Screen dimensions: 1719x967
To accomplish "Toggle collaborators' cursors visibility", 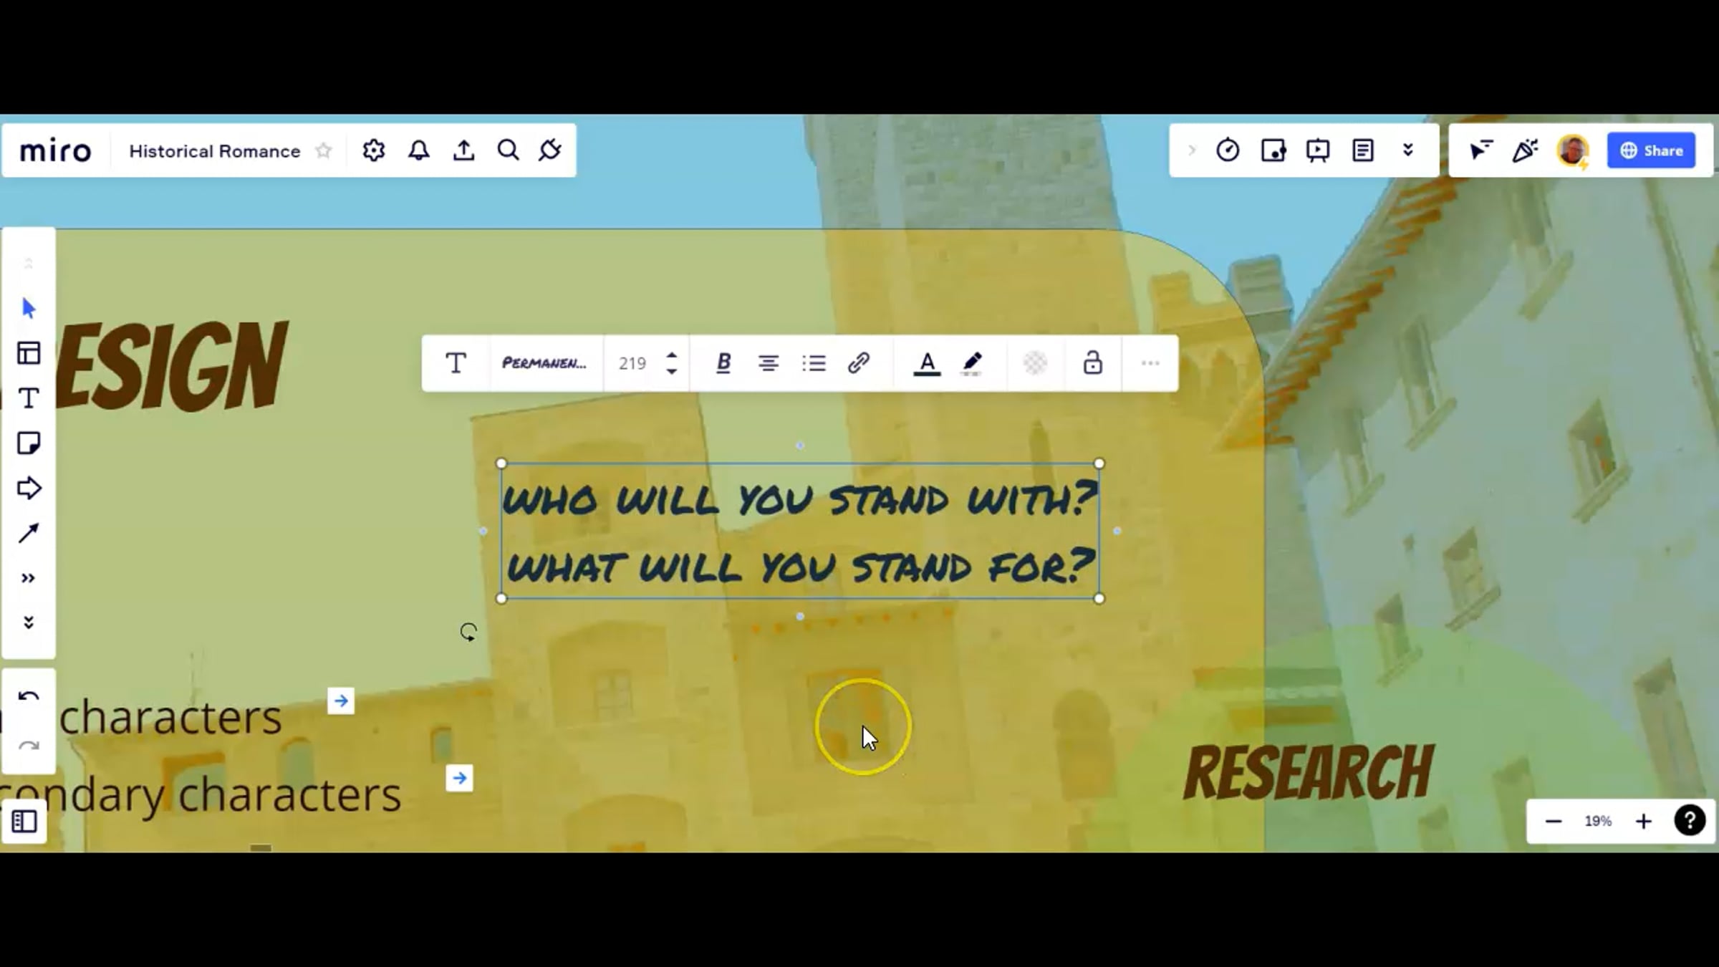I will 1480,150.
